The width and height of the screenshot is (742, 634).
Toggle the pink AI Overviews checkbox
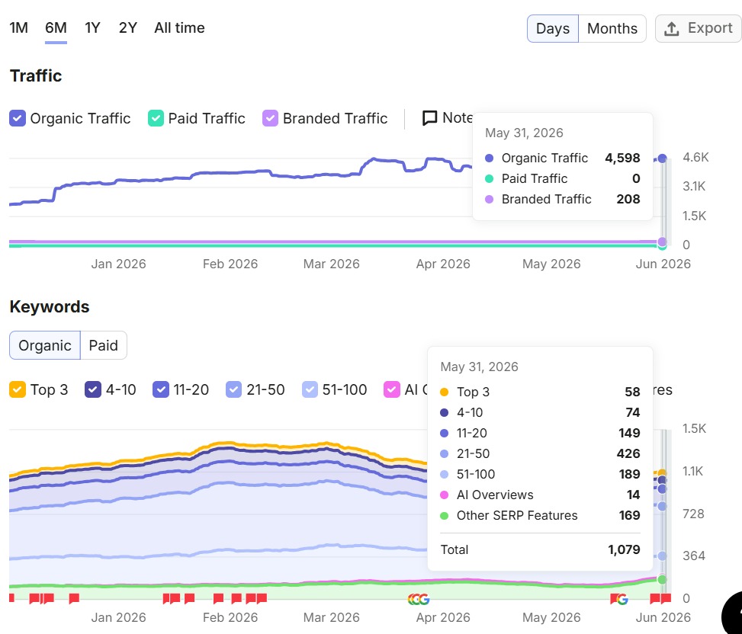(x=392, y=389)
